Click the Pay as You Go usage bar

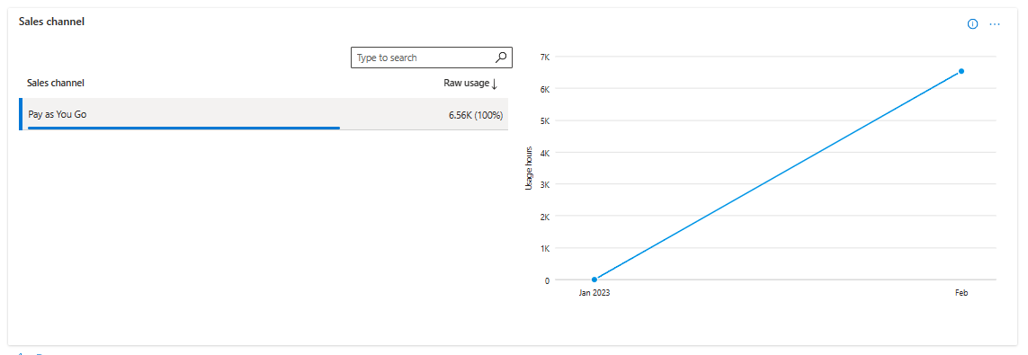coord(183,128)
